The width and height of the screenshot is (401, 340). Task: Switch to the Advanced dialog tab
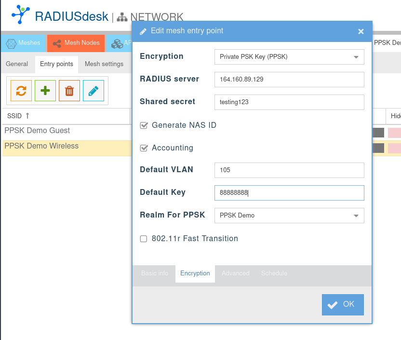click(x=235, y=273)
